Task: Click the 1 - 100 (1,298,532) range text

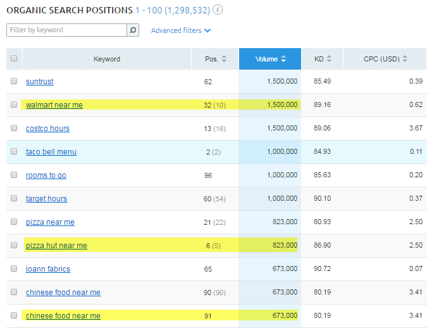Action: click(x=173, y=10)
